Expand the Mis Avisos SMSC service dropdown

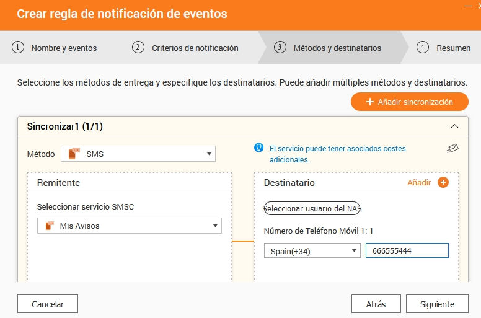click(x=214, y=226)
